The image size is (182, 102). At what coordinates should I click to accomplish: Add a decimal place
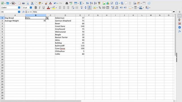(x=113, y=8)
